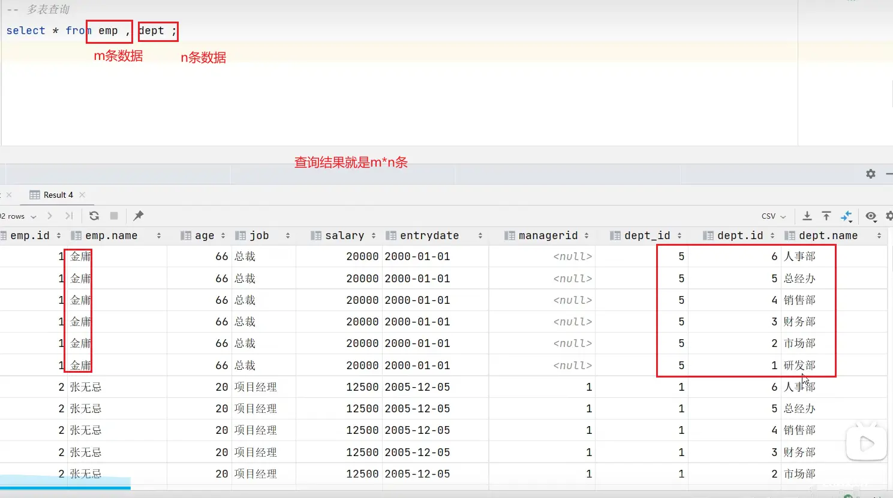Select first 张无忌 name cell
The width and height of the screenshot is (893, 498).
click(86, 387)
